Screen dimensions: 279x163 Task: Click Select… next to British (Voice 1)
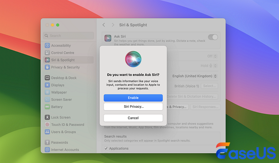[x=209, y=86]
